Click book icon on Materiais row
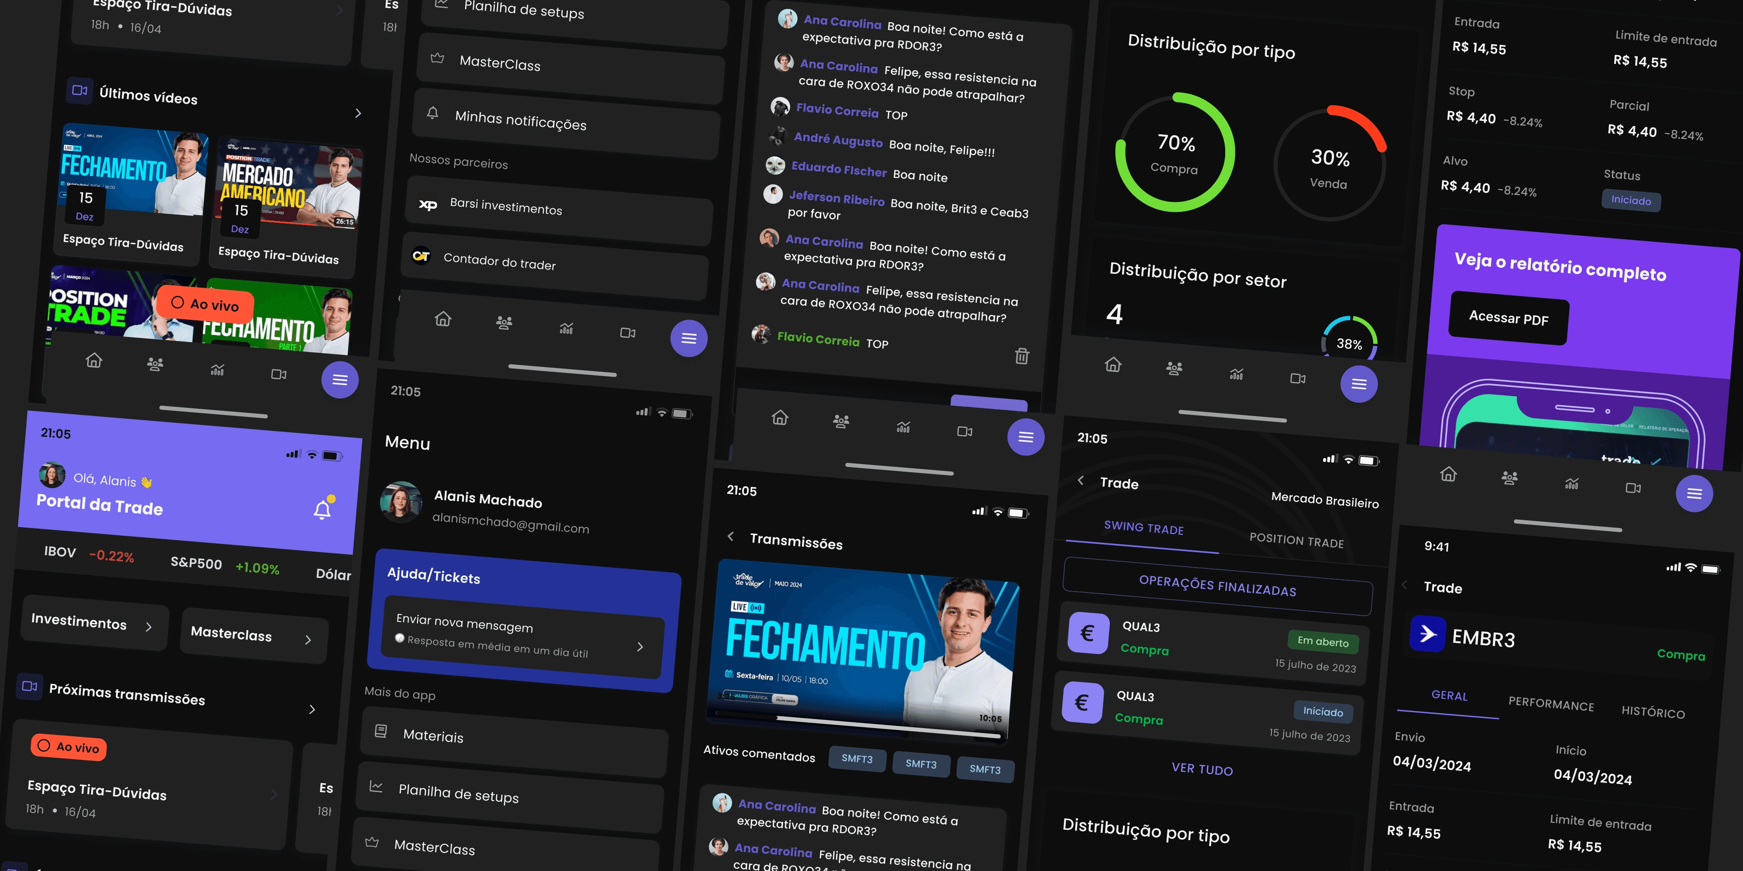This screenshot has height=871, width=1743. (x=381, y=731)
